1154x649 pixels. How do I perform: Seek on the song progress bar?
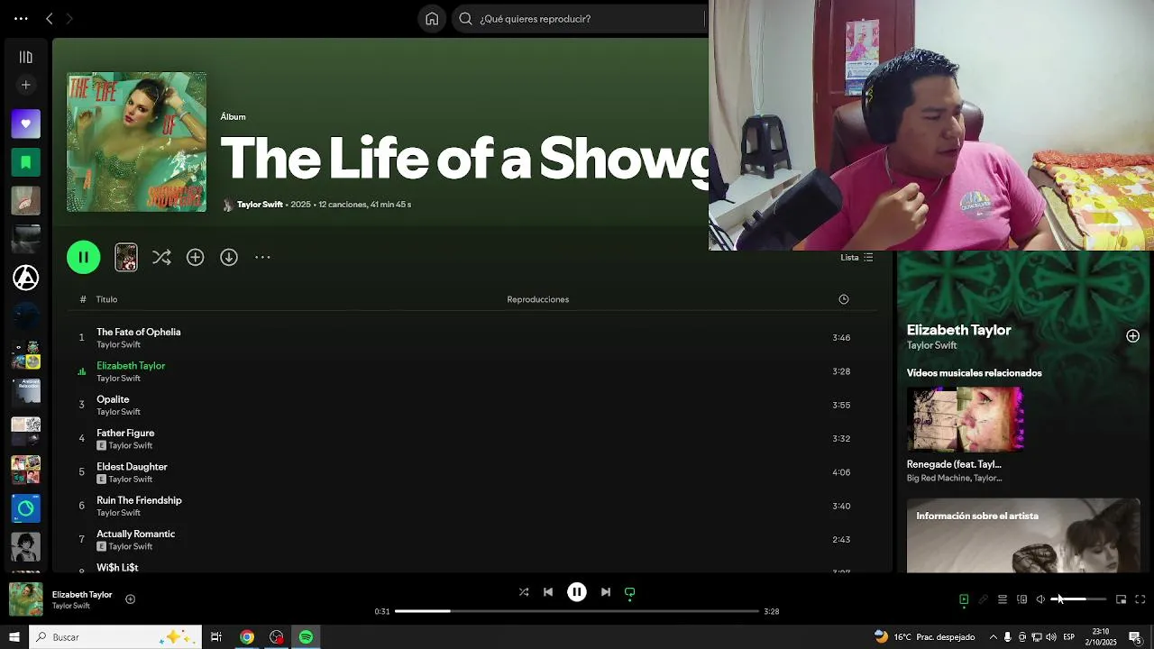pos(577,611)
